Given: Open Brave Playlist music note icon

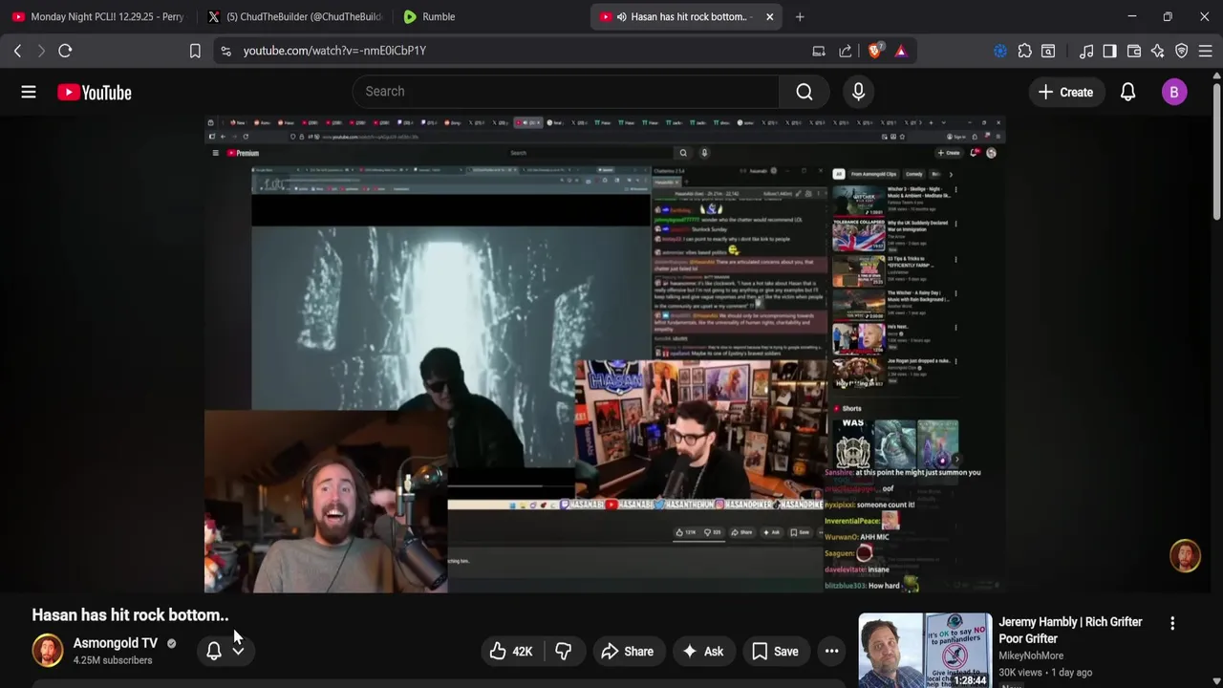Looking at the screenshot, I should pos(1086,51).
